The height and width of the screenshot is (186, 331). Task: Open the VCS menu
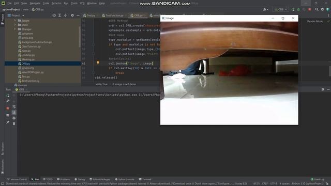pos(82,4)
